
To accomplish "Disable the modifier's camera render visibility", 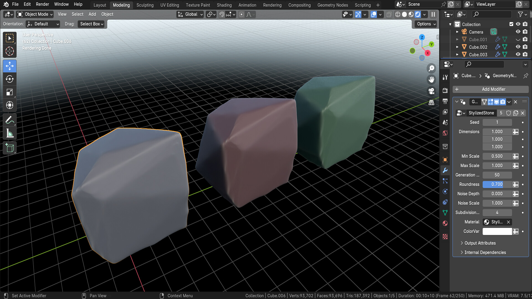I will click(x=503, y=102).
